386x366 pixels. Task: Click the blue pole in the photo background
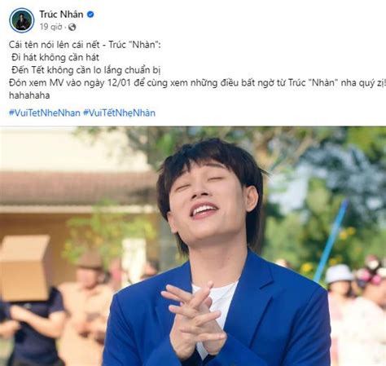click(x=331, y=240)
